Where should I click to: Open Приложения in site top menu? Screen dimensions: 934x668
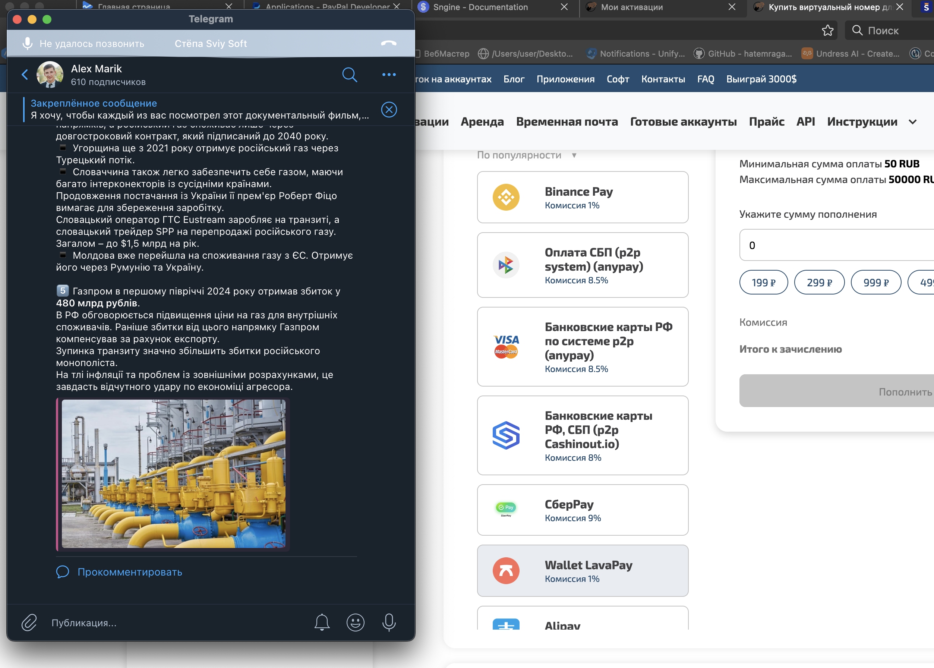pyautogui.click(x=565, y=79)
